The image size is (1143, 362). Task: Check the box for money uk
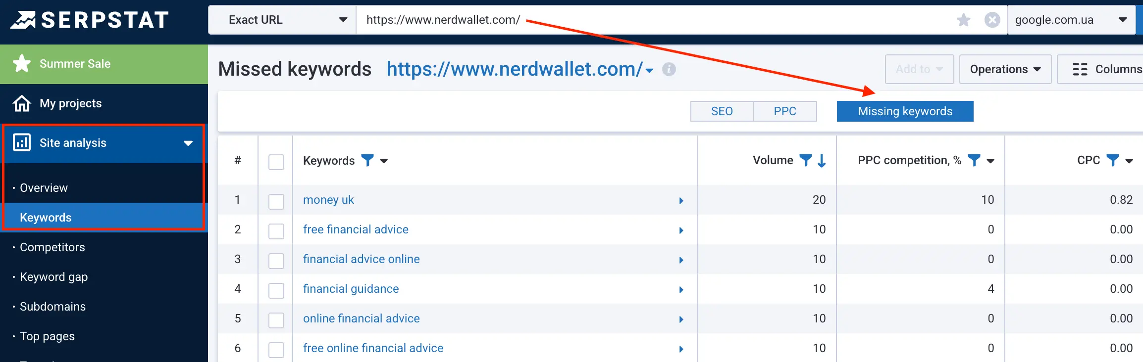click(x=276, y=202)
